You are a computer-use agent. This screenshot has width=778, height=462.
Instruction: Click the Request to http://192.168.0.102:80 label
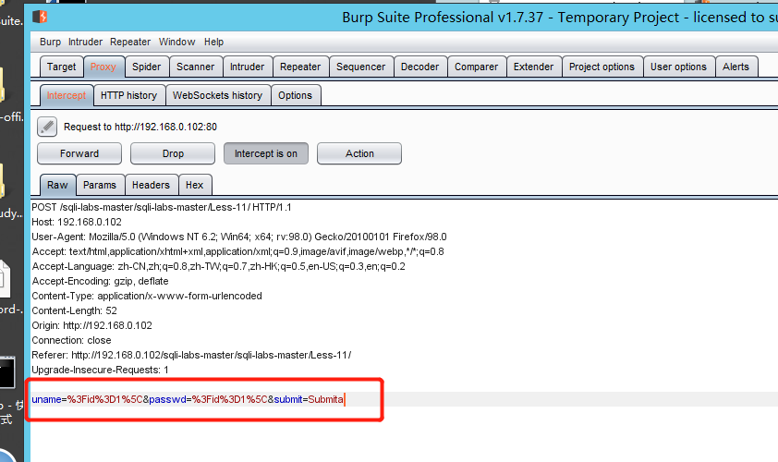point(140,127)
